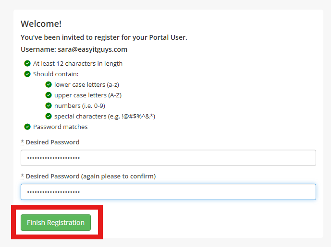
Task: Click 'lower case letters (a-z)' text
Action: (87, 85)
